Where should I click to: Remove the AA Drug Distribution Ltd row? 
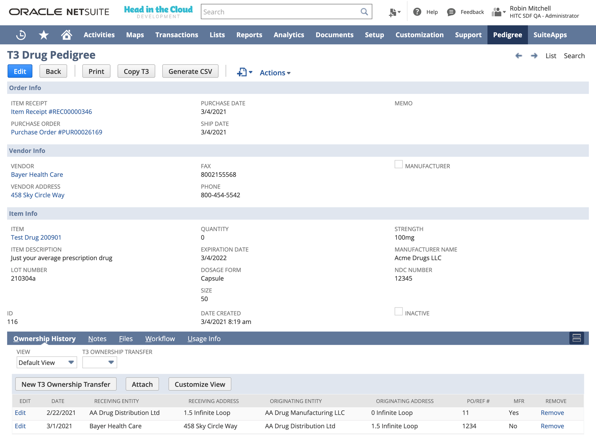[552, 413]
